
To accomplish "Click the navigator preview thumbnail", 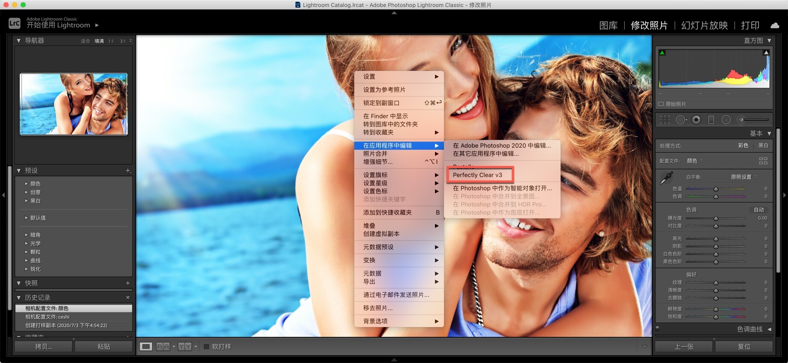I will (74, 104).
